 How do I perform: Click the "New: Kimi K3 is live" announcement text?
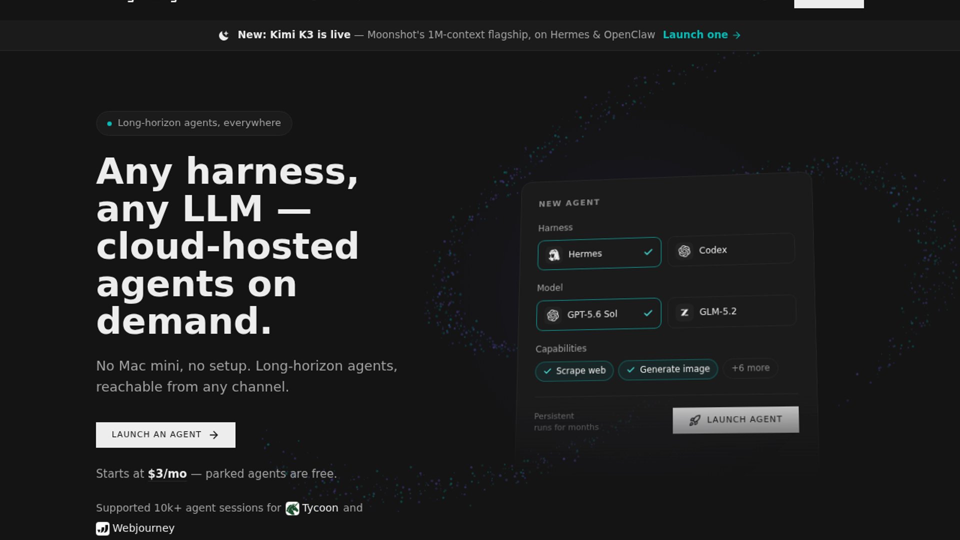(294, 34)
